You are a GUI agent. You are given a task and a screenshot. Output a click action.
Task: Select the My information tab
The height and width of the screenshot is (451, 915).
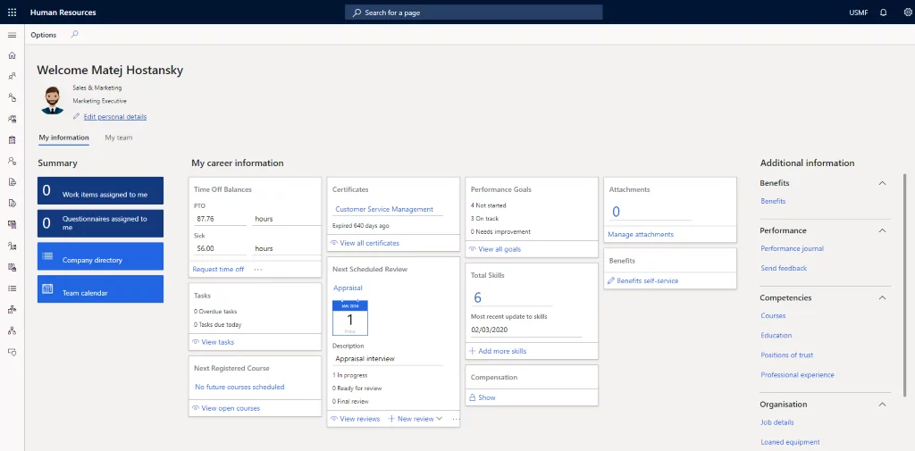coord(63,138)
